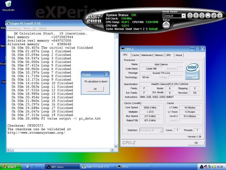This screenshot has width=226, height=170.
Task: Select the Default profile in uGuru
Action: (x=153, y=29)
